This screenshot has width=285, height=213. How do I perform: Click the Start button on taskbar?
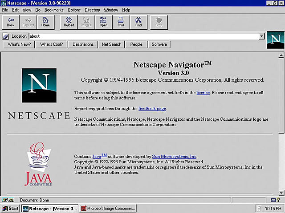pyautogui.click(x=10, y=209)
